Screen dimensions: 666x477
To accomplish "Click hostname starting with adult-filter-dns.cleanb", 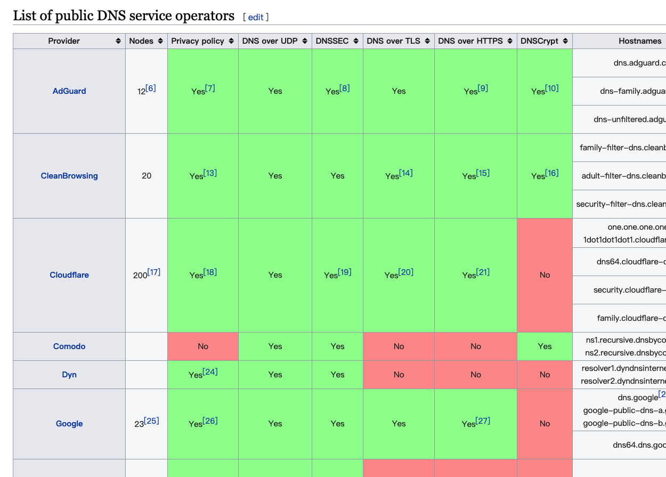I will tap(623, 176).
